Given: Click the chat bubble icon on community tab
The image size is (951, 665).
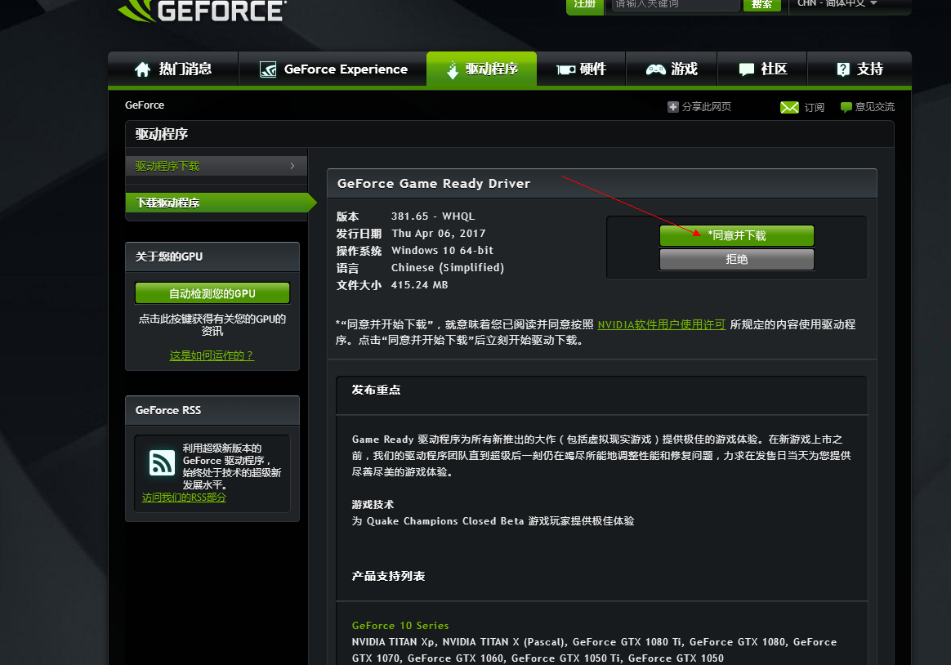Looking at the screenshot, I should tap(747, 69).
